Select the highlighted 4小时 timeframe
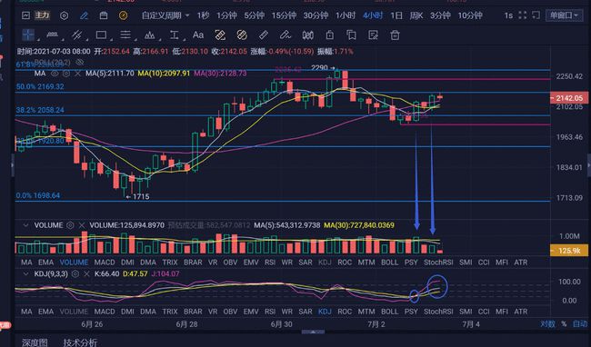 click(373, 15)
